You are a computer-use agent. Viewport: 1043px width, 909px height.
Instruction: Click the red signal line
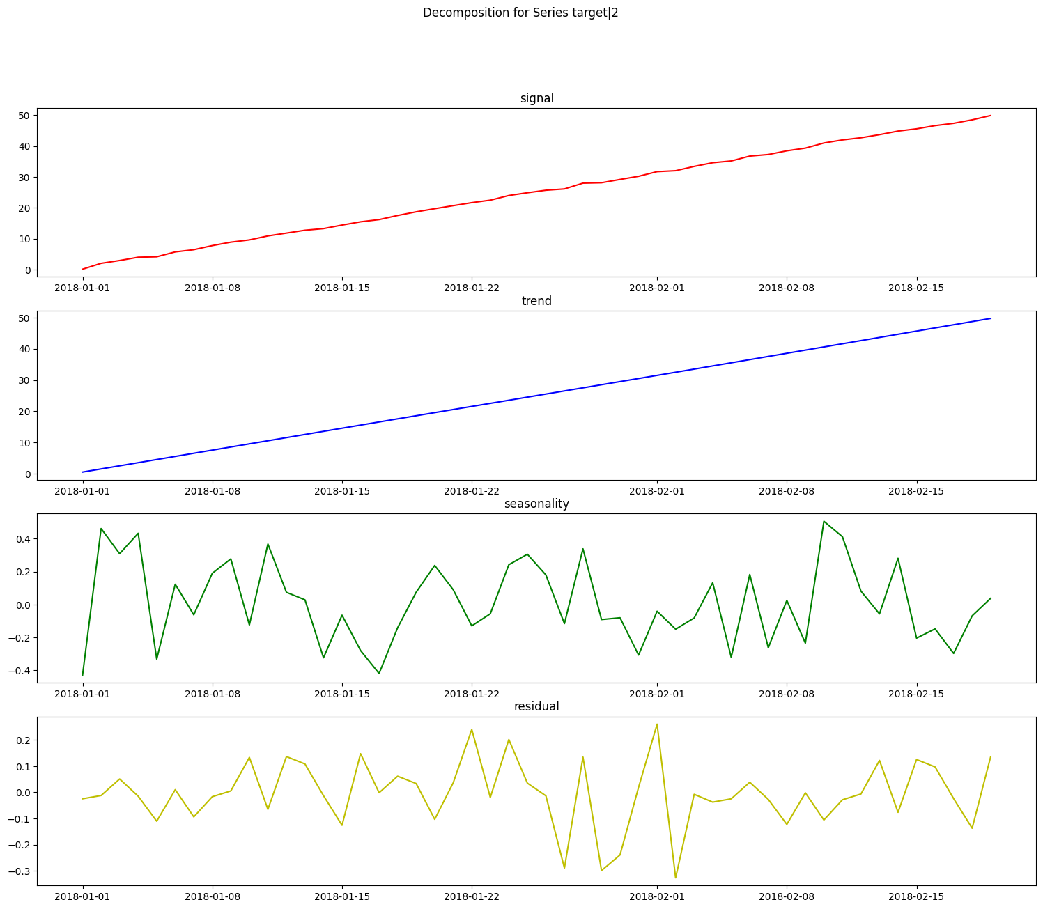point(536,192)
